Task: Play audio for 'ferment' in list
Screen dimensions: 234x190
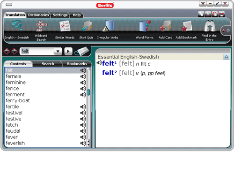Action: tap(83, 95)
